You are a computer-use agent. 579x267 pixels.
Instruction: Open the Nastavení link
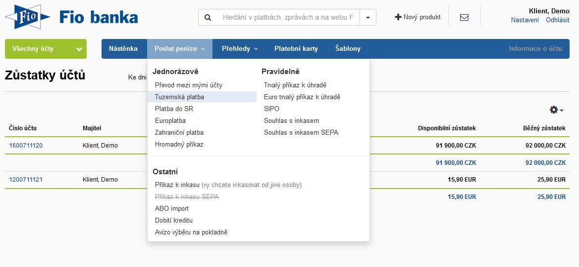coord(525,20)
